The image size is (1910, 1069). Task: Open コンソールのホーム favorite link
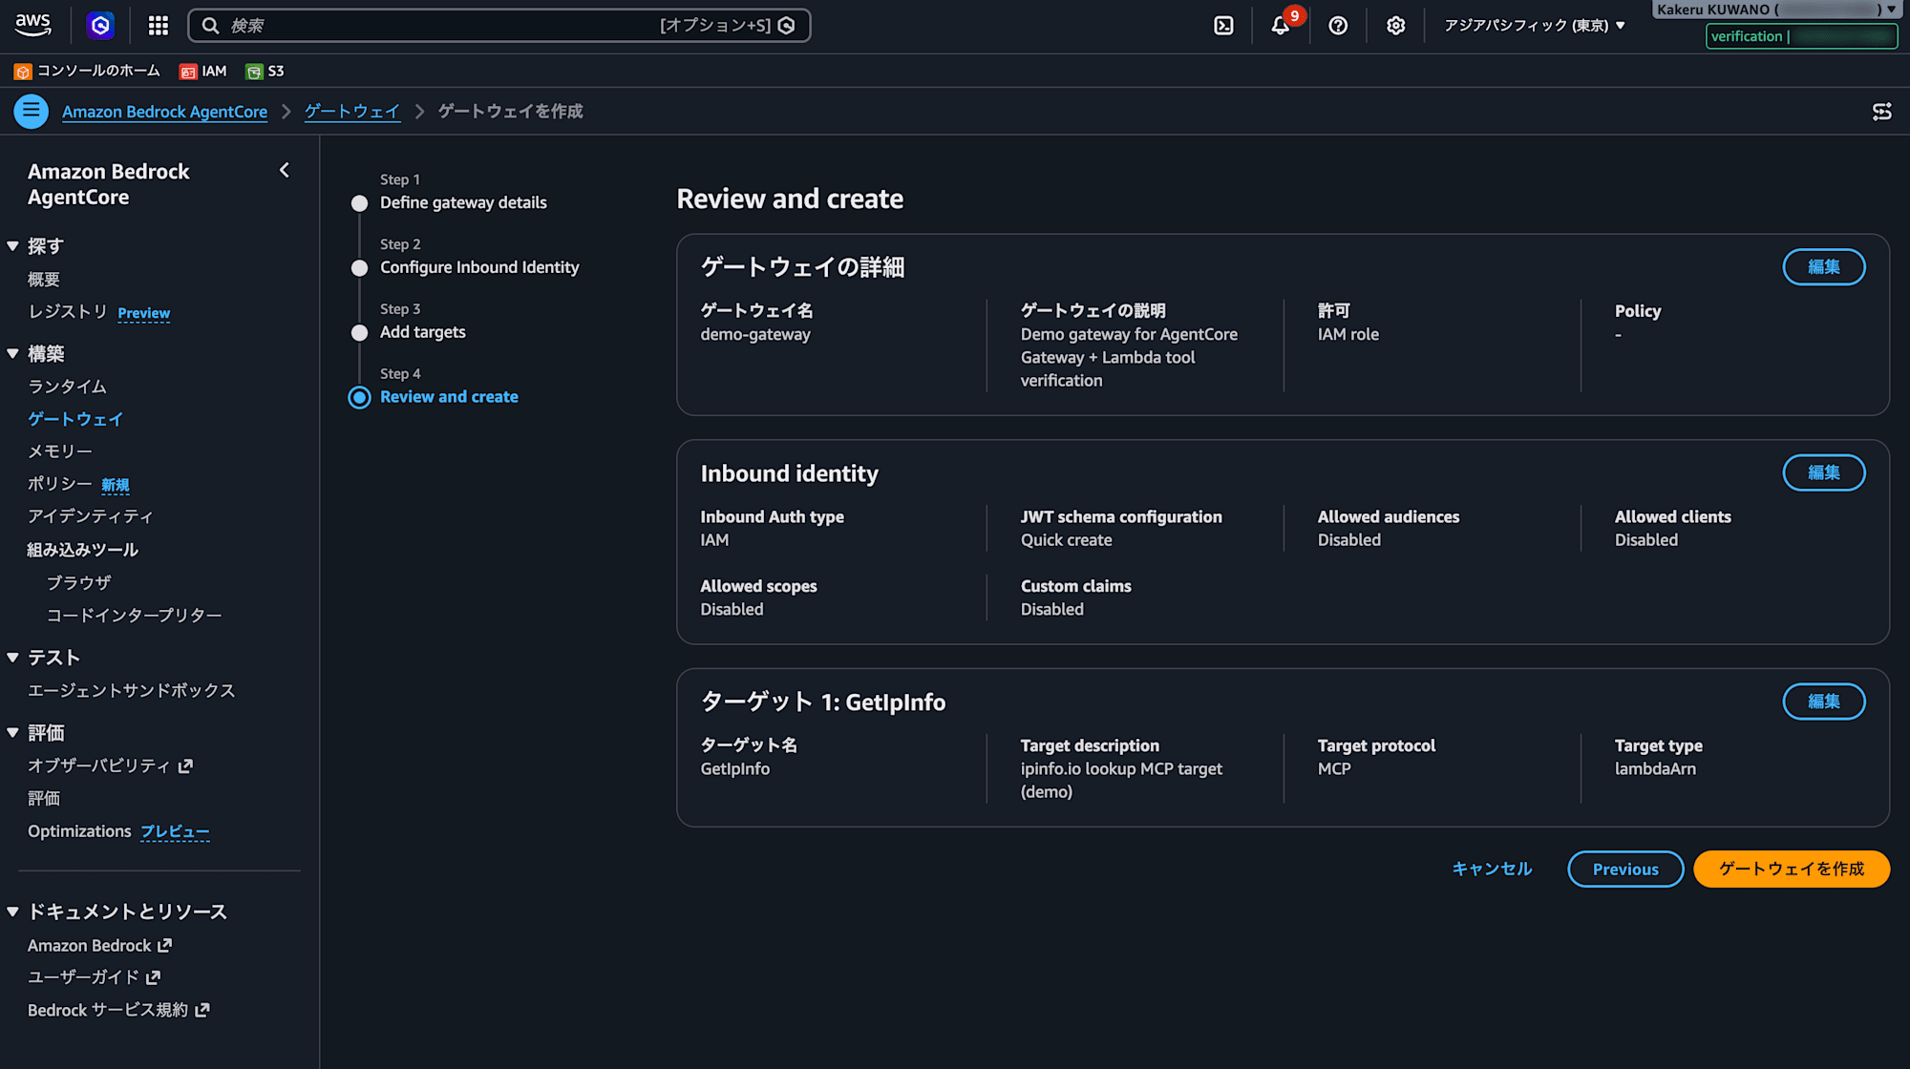point(98,72)
